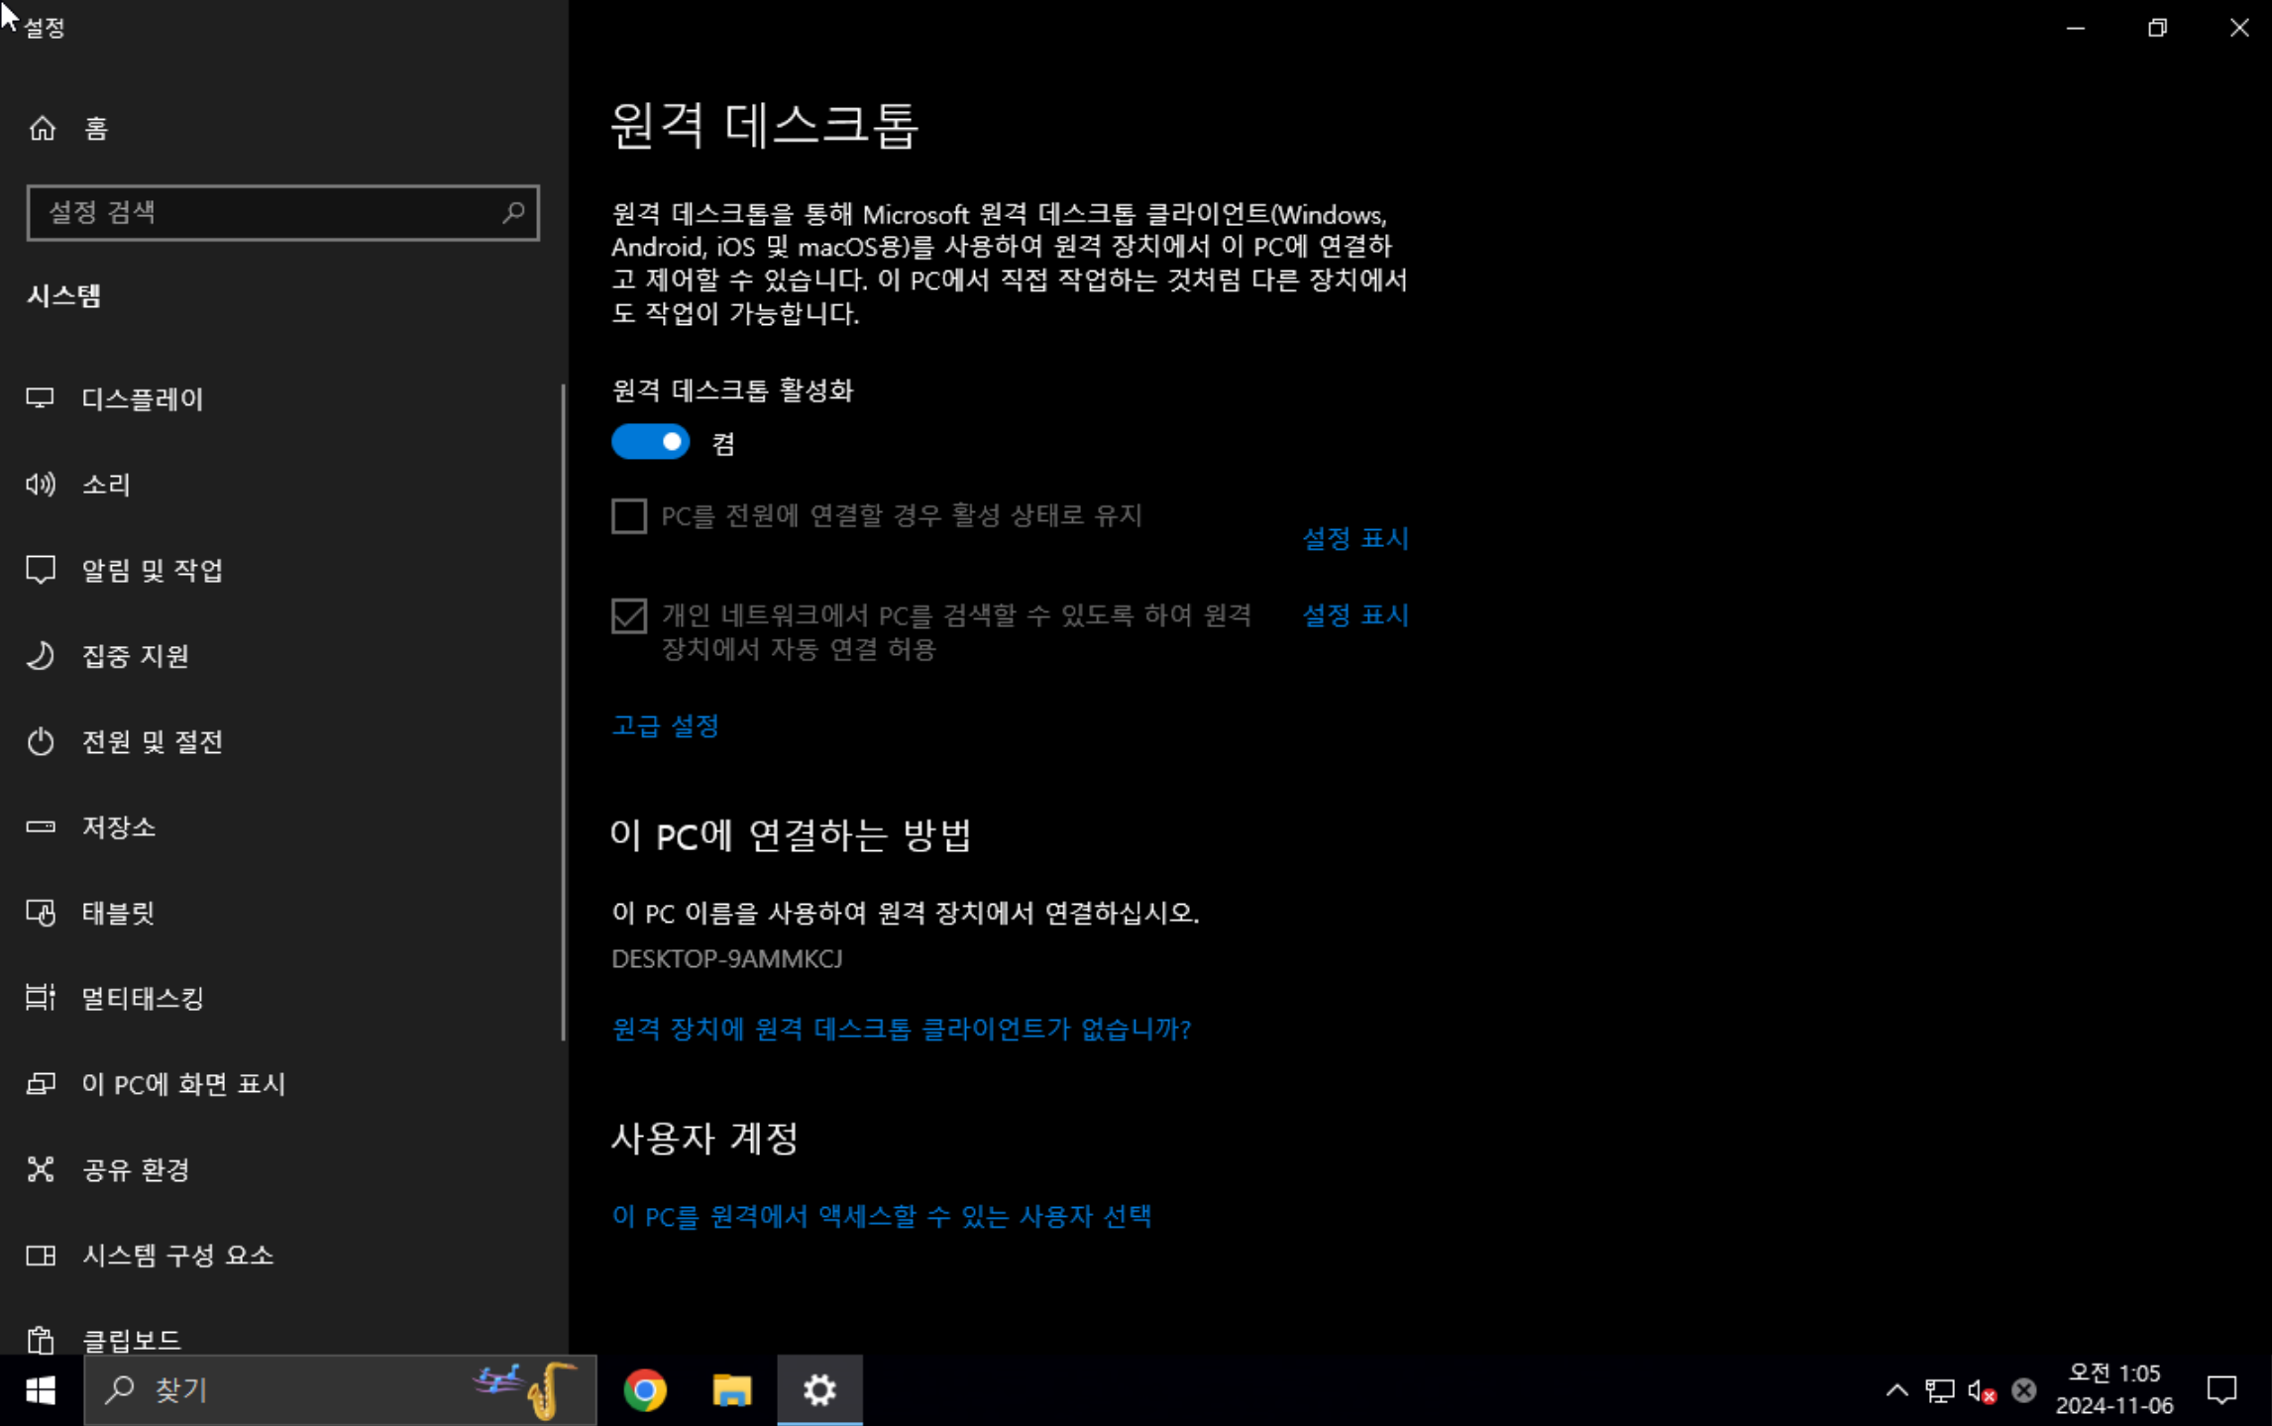
Task: Open the Multitasking (멀티태스킹) menu item
Action: (x=143, y=998)
